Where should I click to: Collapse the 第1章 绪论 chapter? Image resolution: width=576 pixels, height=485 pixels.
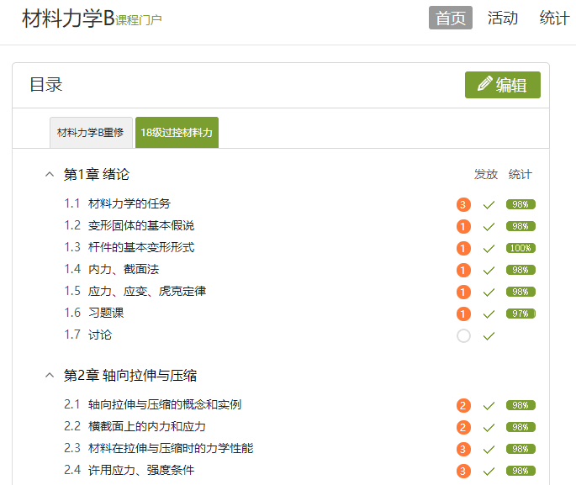pyautogui.click(x=49, y=175)
